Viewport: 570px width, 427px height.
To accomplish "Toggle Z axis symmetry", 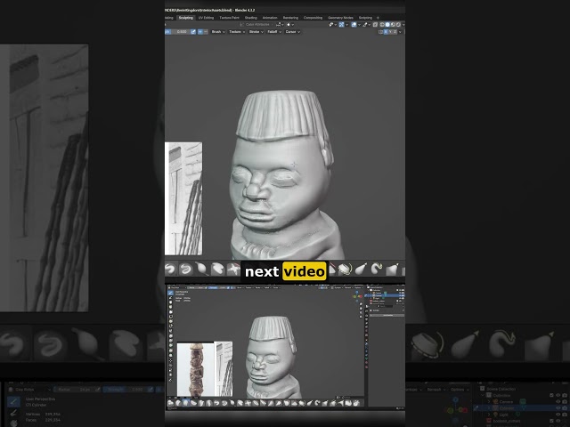I will (x=395, y=32).
